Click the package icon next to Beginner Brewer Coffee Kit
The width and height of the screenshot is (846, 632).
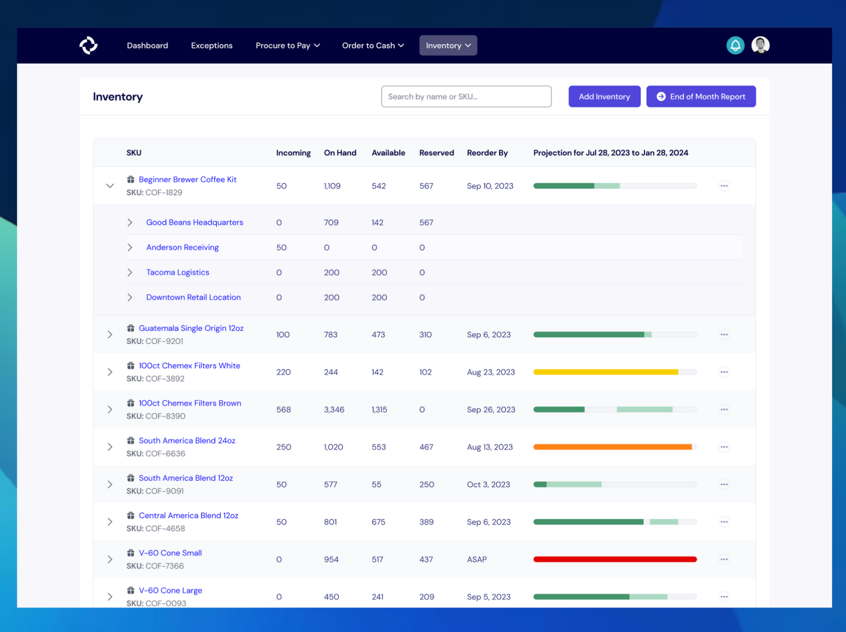(x=131, y=179)
